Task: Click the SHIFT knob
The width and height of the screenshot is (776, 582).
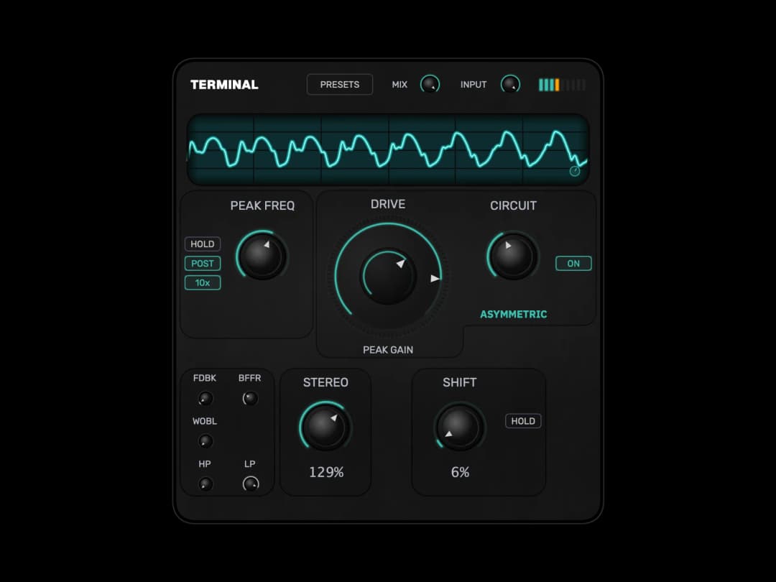Action: point(459,425)
